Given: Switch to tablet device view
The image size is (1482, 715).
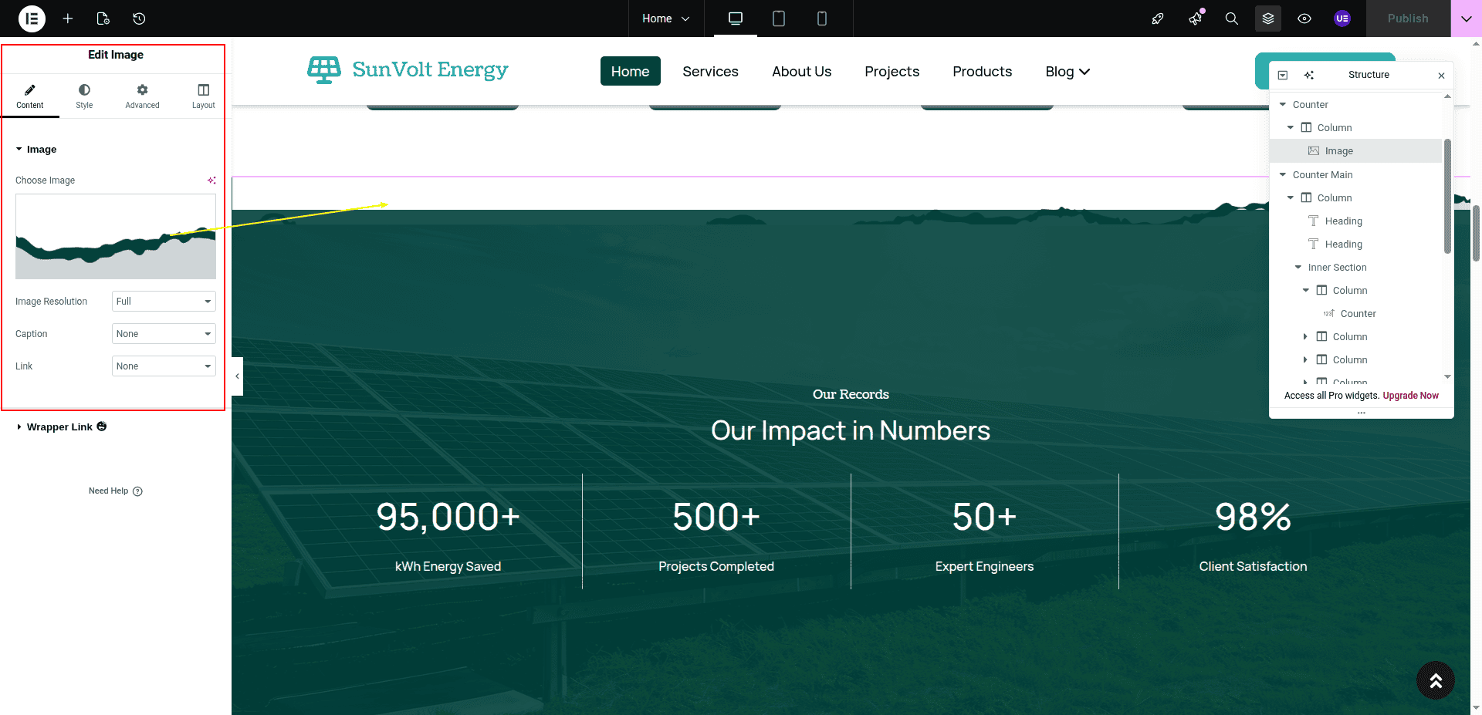Looking at the screenshot, I should tap(778, 19).
